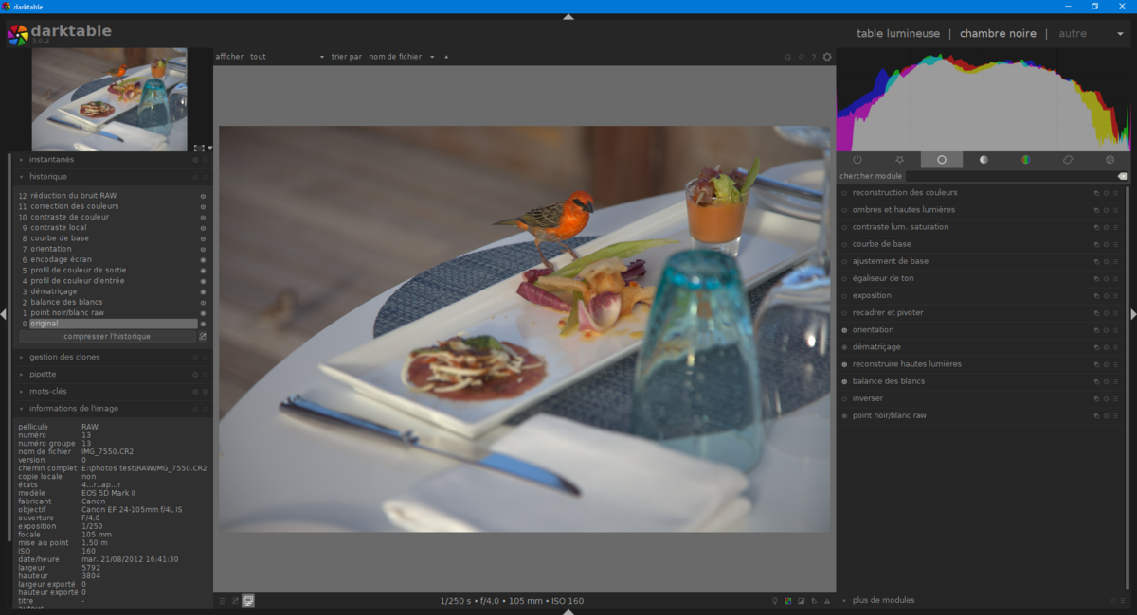
Task: Select history item 0 original
Action: point(112,324)
